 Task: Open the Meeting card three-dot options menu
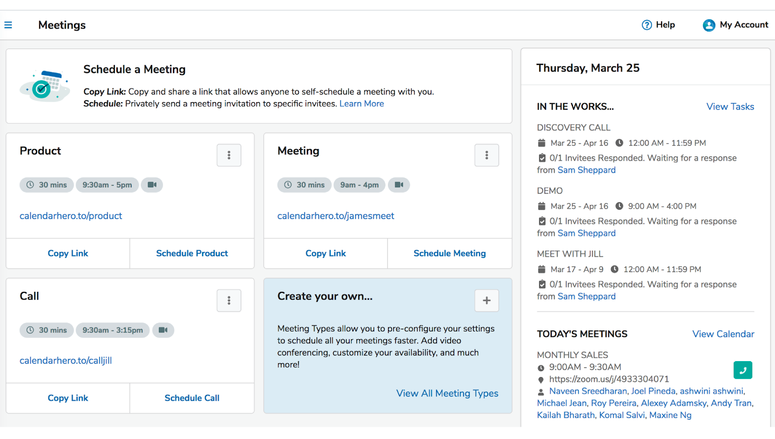point(486,155)
